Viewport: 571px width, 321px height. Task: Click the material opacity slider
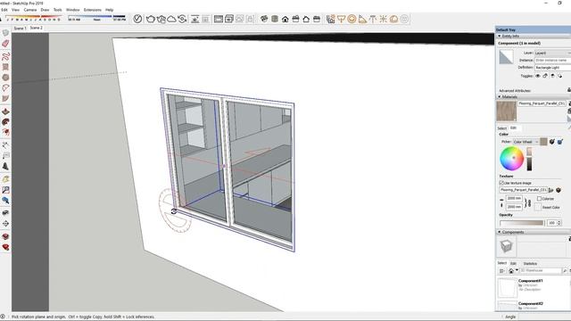[x=522, y=223]
